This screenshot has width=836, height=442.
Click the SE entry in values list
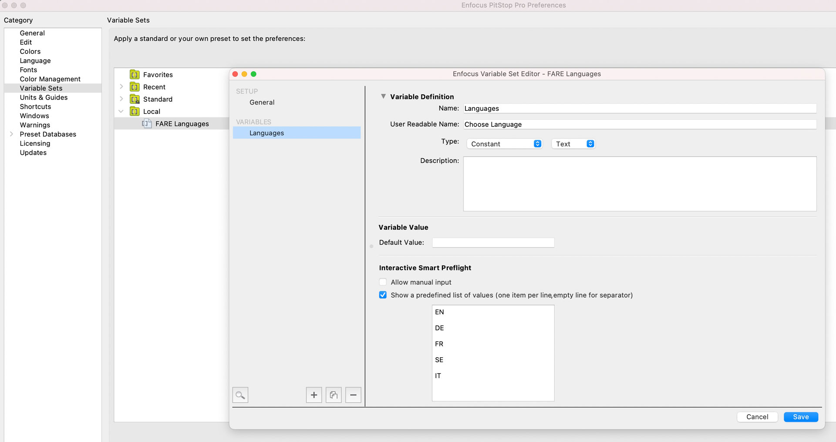(439, 360)
